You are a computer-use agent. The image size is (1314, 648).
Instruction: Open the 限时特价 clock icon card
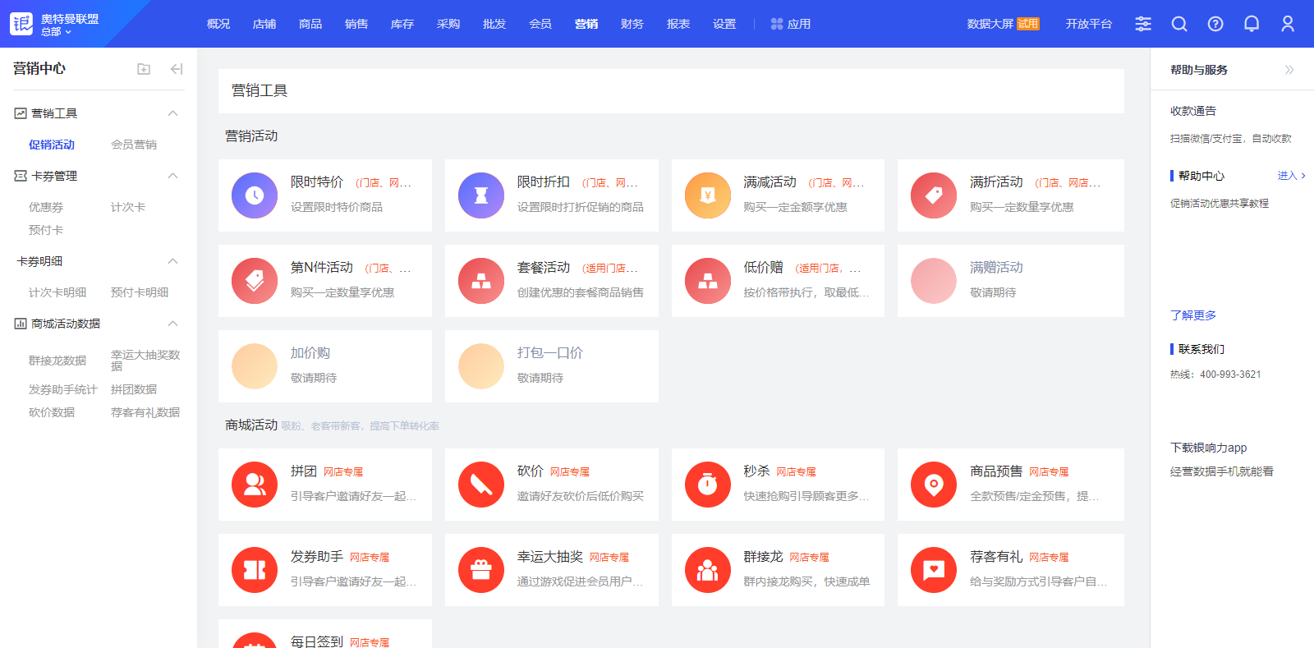pos(255,195)
